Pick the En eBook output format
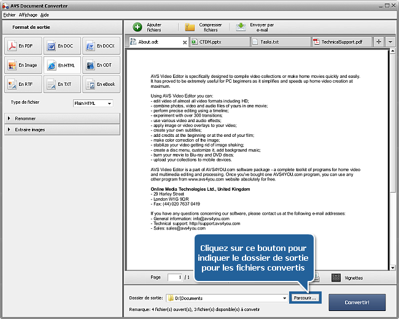Screen dimensions: 399x319 click(x=101, y=84)
